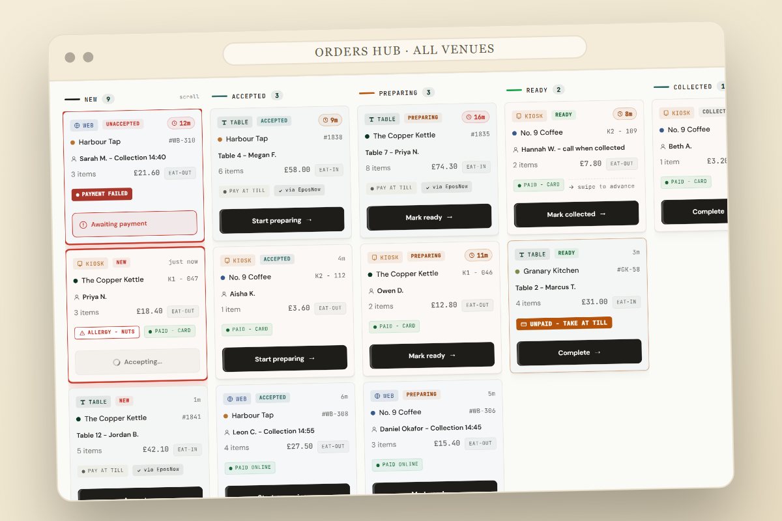Click the Accepting spinner button on Priya N. order
This screenshot has width=782, height=521.
[x=138, y=361]
